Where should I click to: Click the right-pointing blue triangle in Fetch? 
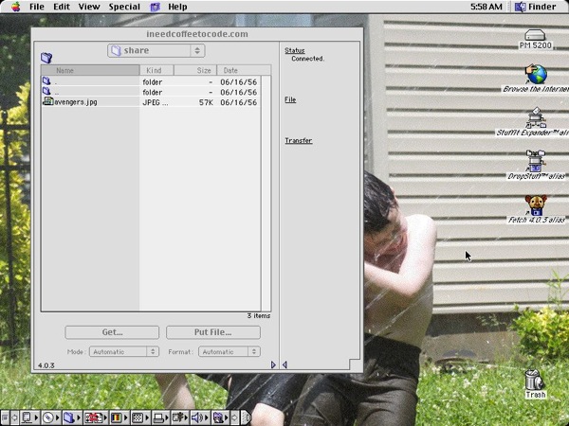point(273,364)
